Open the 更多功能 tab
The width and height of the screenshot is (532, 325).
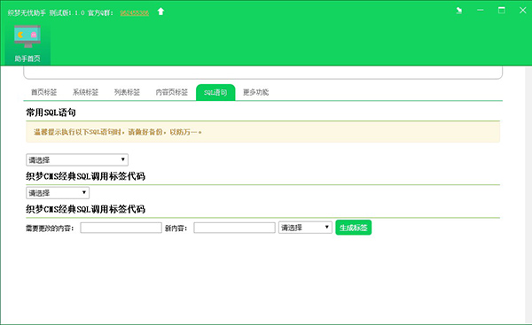tap(256, 92)
